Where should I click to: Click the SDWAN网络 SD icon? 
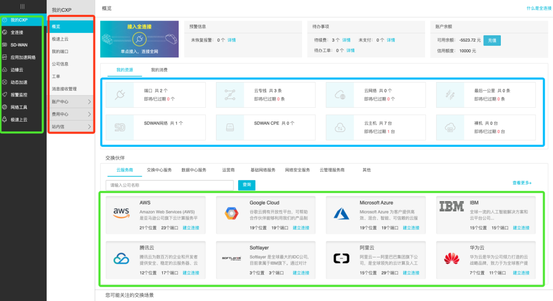pos(120,127)
